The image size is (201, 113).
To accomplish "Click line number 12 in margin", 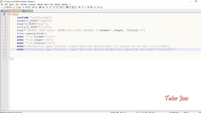I will tap(4, 49).
